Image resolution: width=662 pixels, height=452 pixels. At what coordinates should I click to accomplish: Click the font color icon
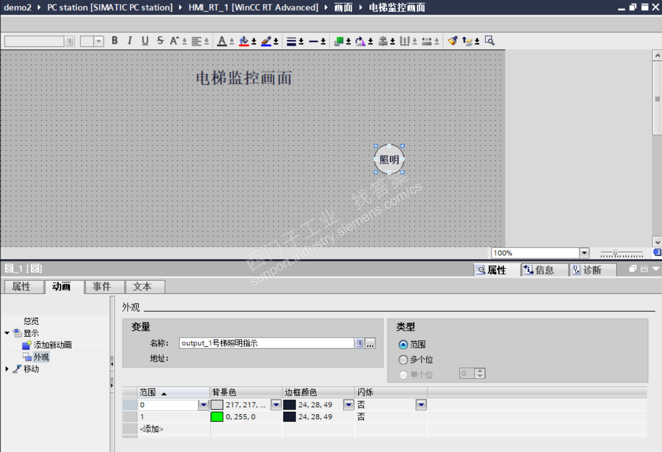tap(222, 41)
